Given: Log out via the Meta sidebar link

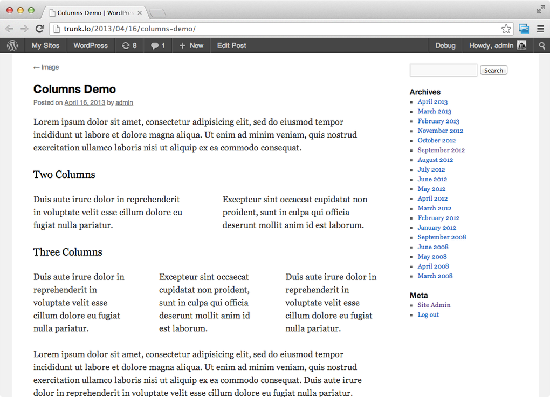Looking at the screenshot, I should pos(428,314).
